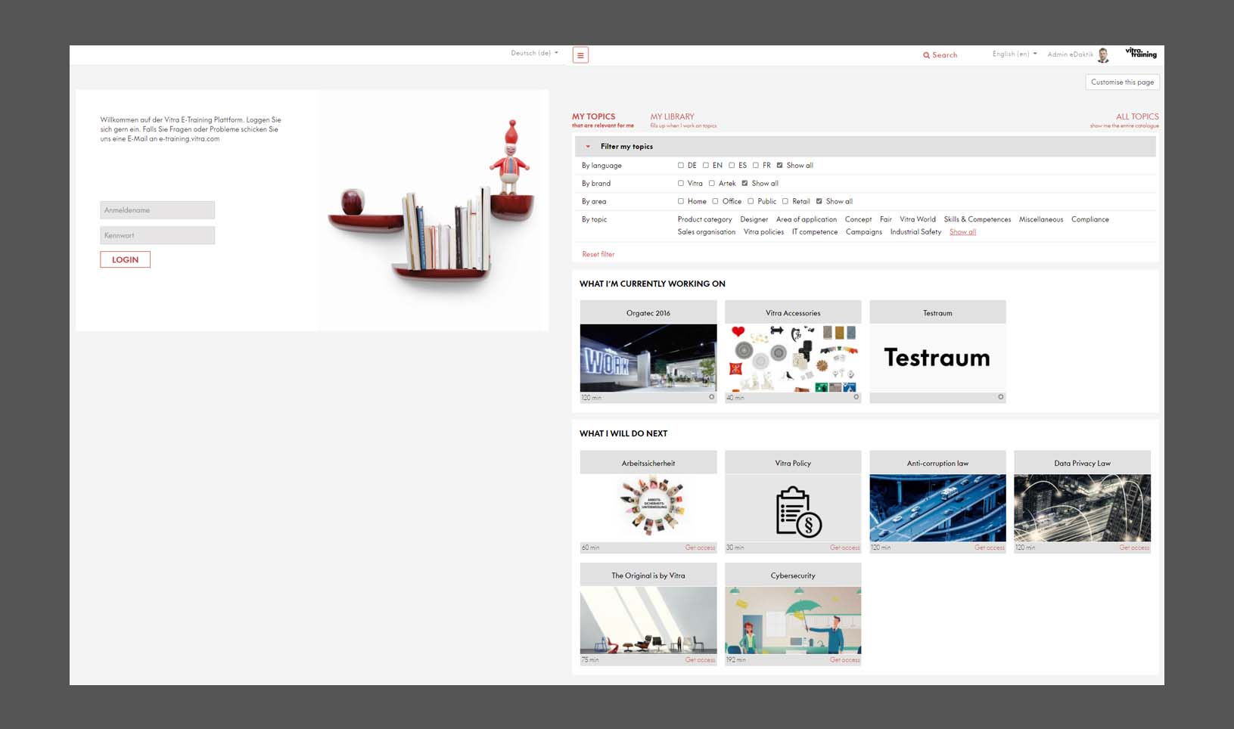Click the Reset filter link
The image size is (1234, 729).
click(598, 255)
